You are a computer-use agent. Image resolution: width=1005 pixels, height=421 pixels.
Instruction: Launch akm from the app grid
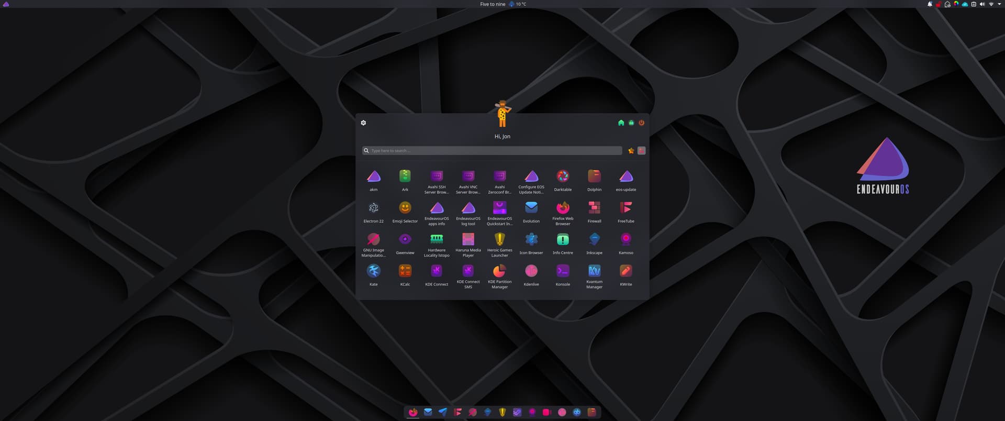(373, 181)
